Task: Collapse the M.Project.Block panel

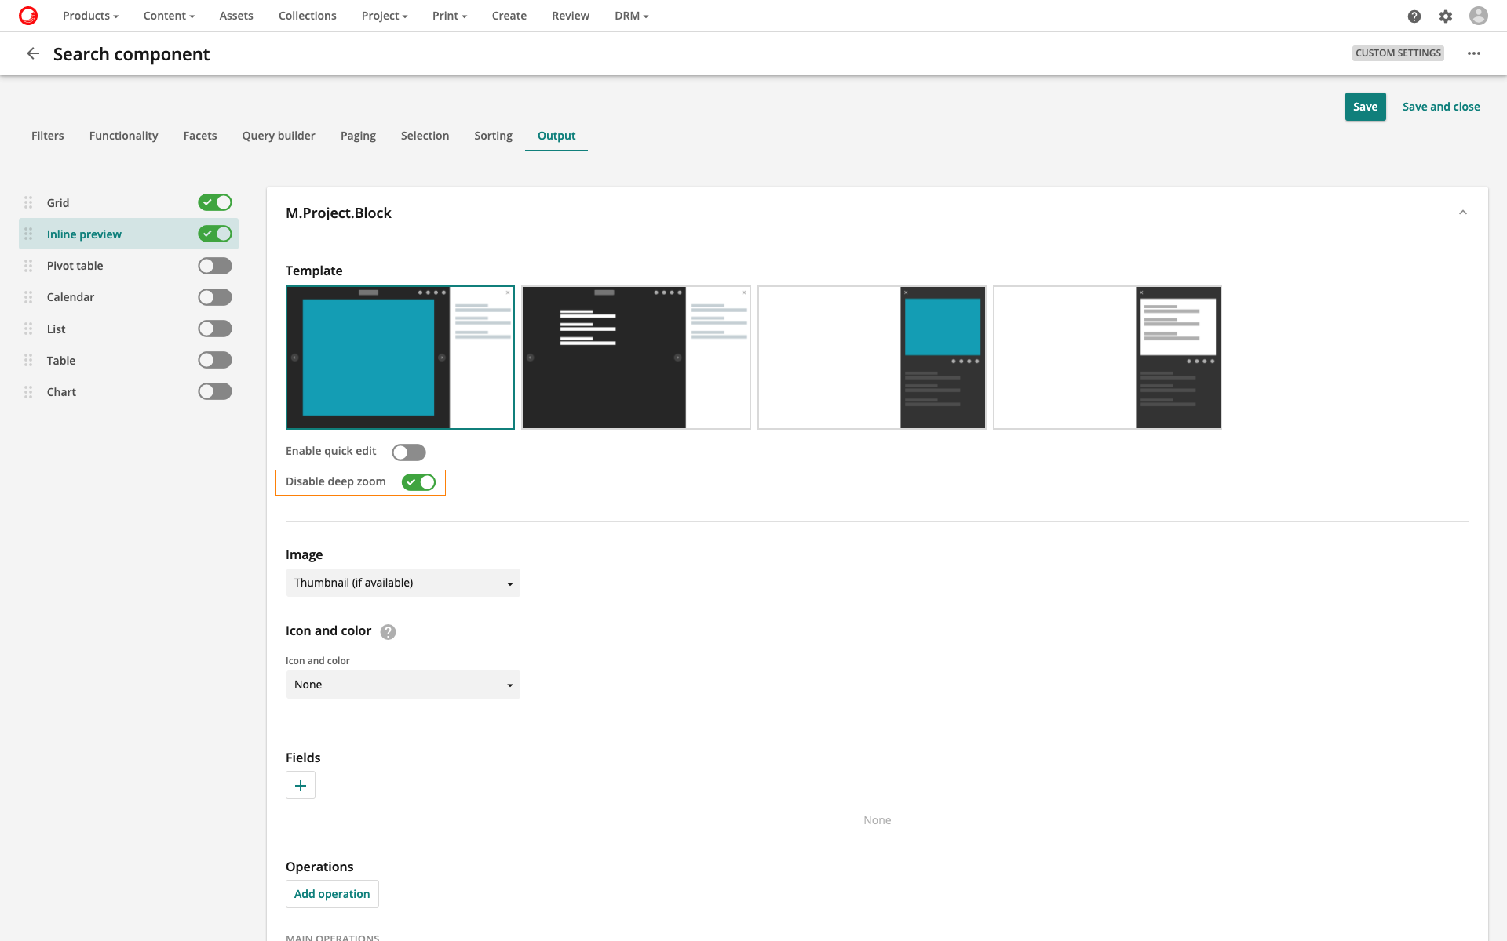Action: [1463, 213]
